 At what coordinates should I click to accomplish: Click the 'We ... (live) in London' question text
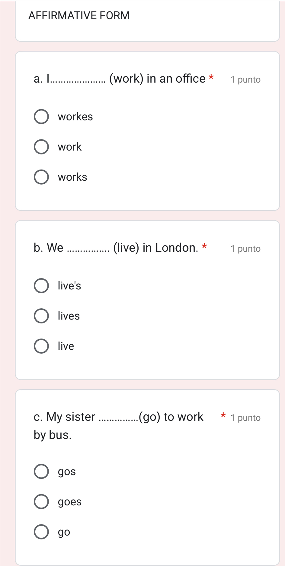[x=116, y=248]
